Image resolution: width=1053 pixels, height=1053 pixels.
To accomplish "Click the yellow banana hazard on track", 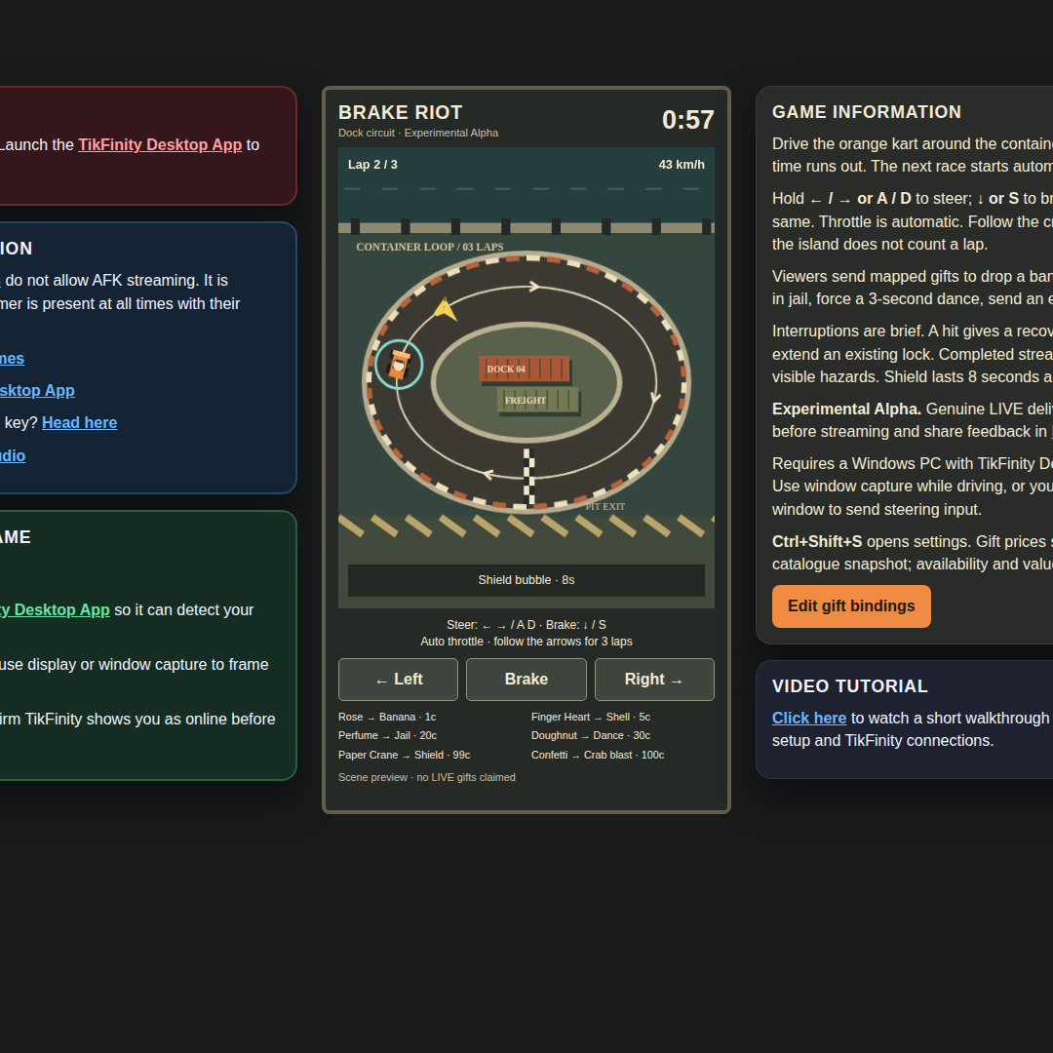I will click(445, 309).
